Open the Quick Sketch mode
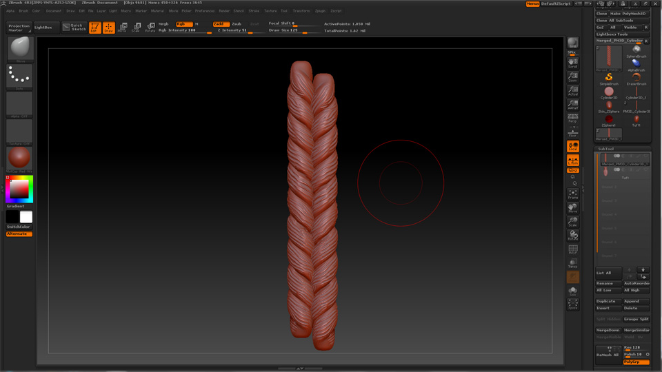The height and width of the screenshot is (372, 662). tap(74, 28)
